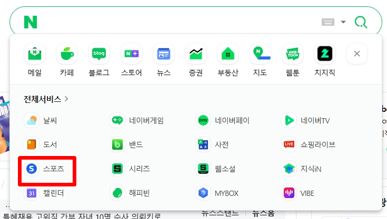Open the 해피빈 green bean icon

tap(117, 193)
